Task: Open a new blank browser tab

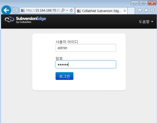Action: pyautogui.click(x=131, y=11)
